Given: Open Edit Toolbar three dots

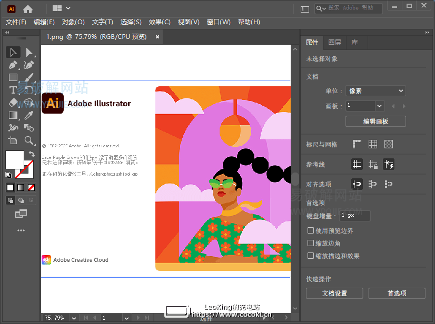Looking at the screenshot, I should point(21,230).
